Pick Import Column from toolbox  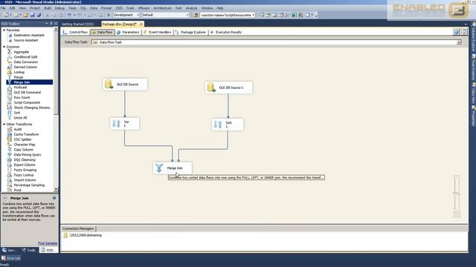click(25, 180)
